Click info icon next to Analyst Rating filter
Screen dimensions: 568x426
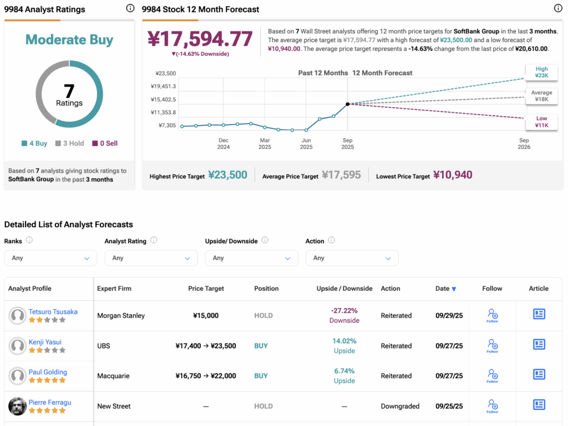pyautogui.click(x=154, y=240)
